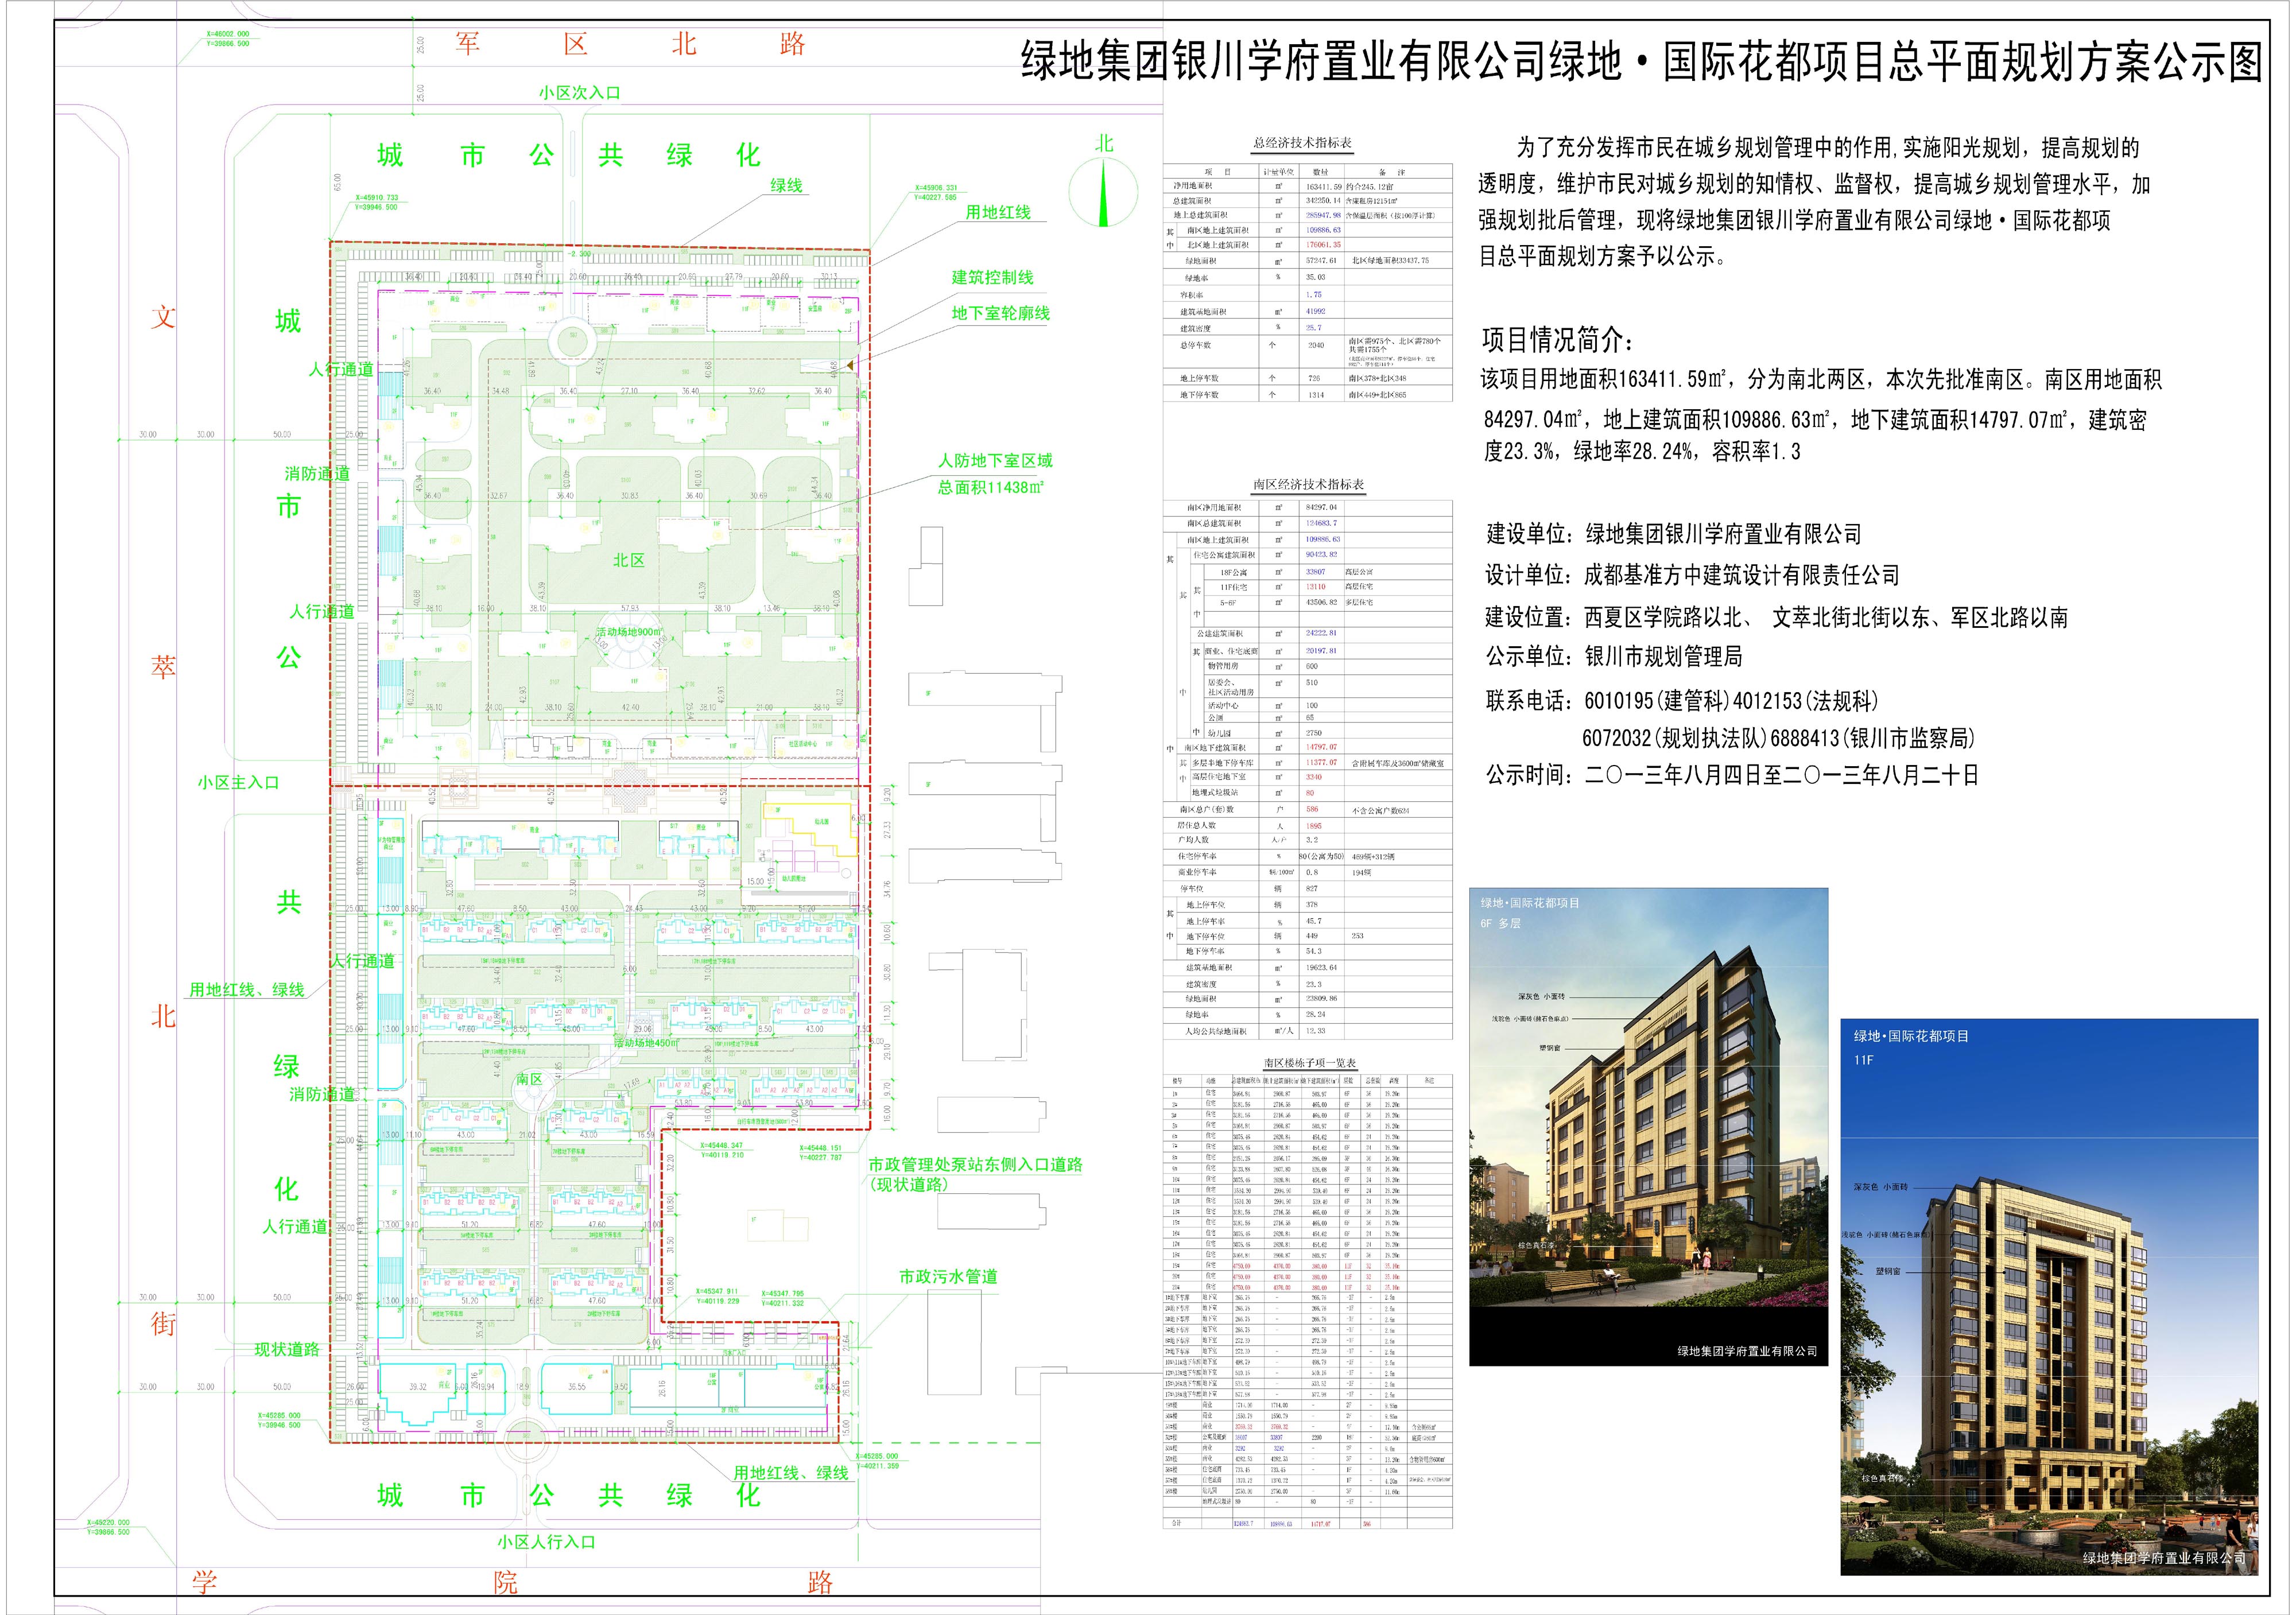Click the 2040 总停车数 value

pos(1316,345)
